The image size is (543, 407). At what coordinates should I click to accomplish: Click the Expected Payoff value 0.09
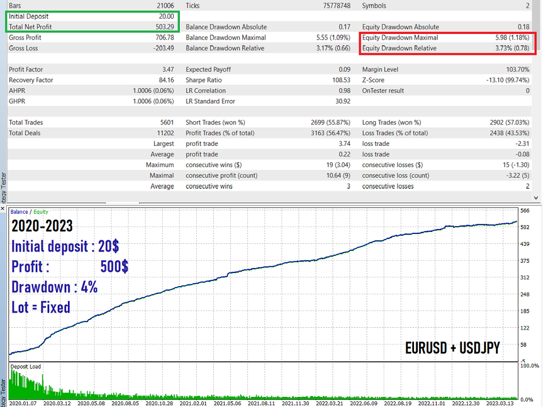(x=344, y=69)
